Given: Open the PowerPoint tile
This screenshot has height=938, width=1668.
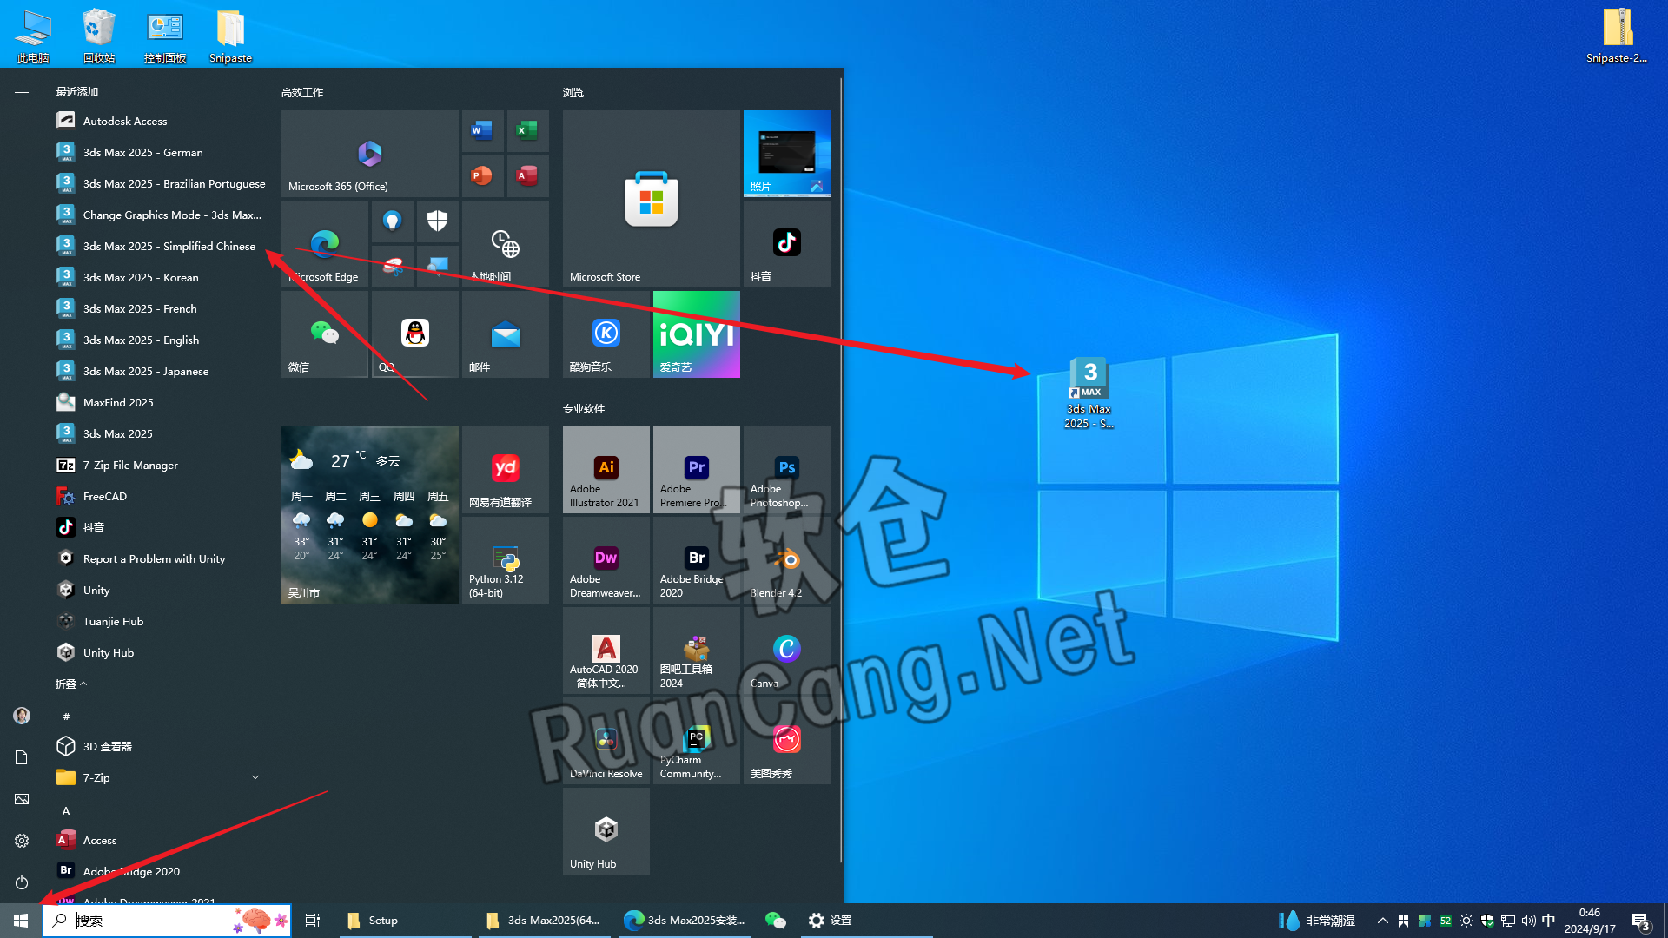Looking at the screenshot, I should pos(481,176).
